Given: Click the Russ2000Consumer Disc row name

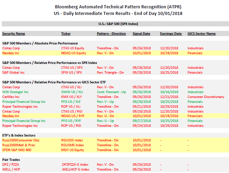Looking at the screenshot, I should tap(21, 140).
